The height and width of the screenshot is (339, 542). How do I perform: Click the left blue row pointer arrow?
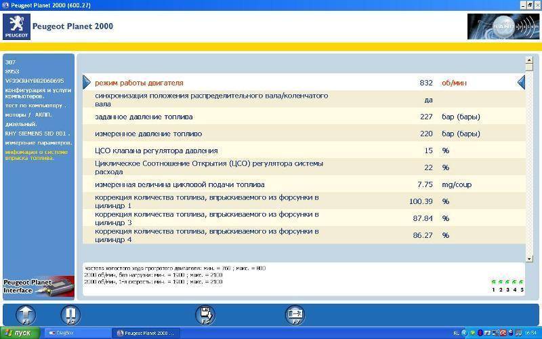tap(87, 83)
